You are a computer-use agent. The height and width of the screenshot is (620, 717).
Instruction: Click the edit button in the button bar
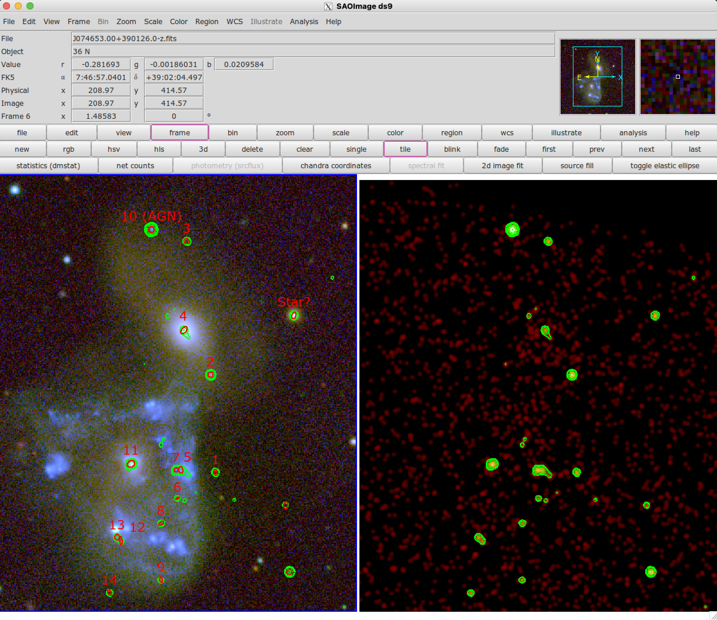click(72, 133)
